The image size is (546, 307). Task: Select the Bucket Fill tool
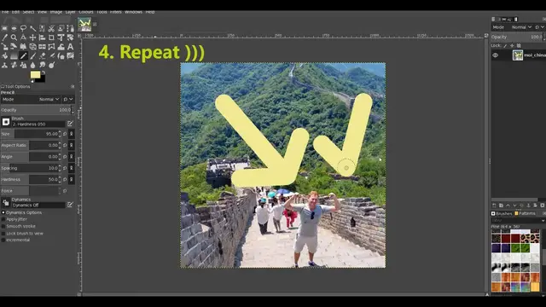(x=4, y=55)
